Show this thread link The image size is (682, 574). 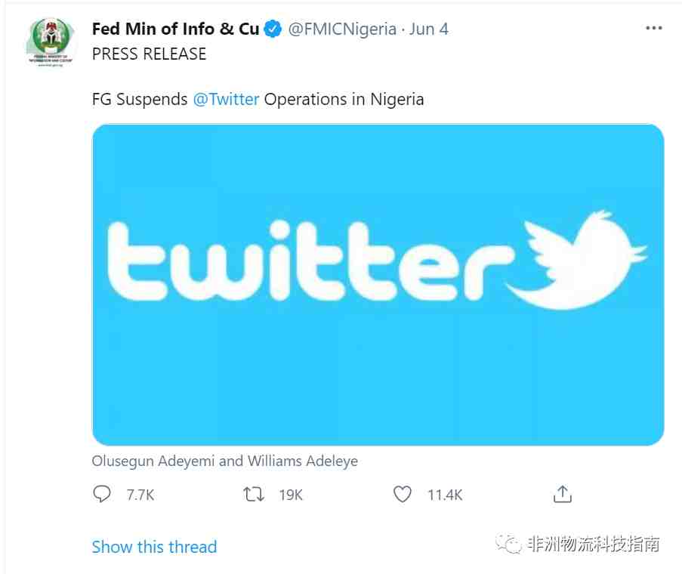154,547
